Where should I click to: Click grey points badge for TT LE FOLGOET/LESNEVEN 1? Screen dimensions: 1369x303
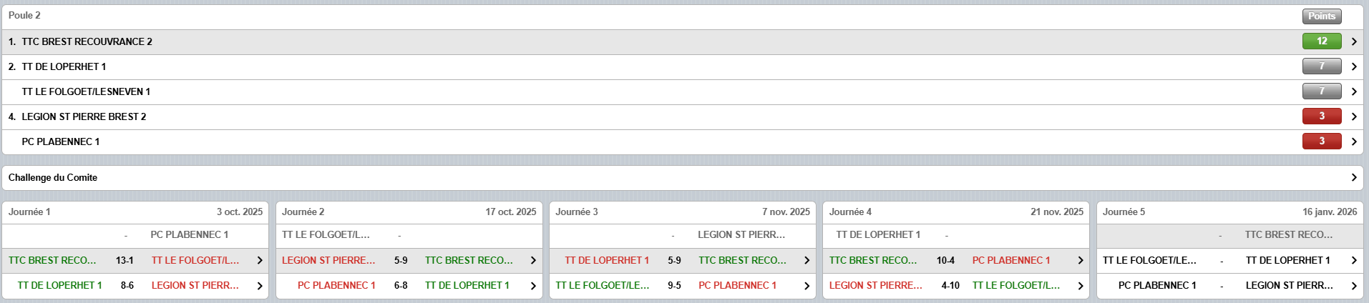1321,91
